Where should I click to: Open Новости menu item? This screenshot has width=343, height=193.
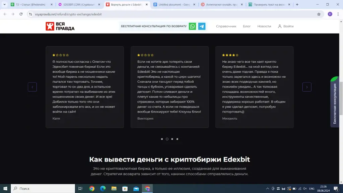click(264, 26)
